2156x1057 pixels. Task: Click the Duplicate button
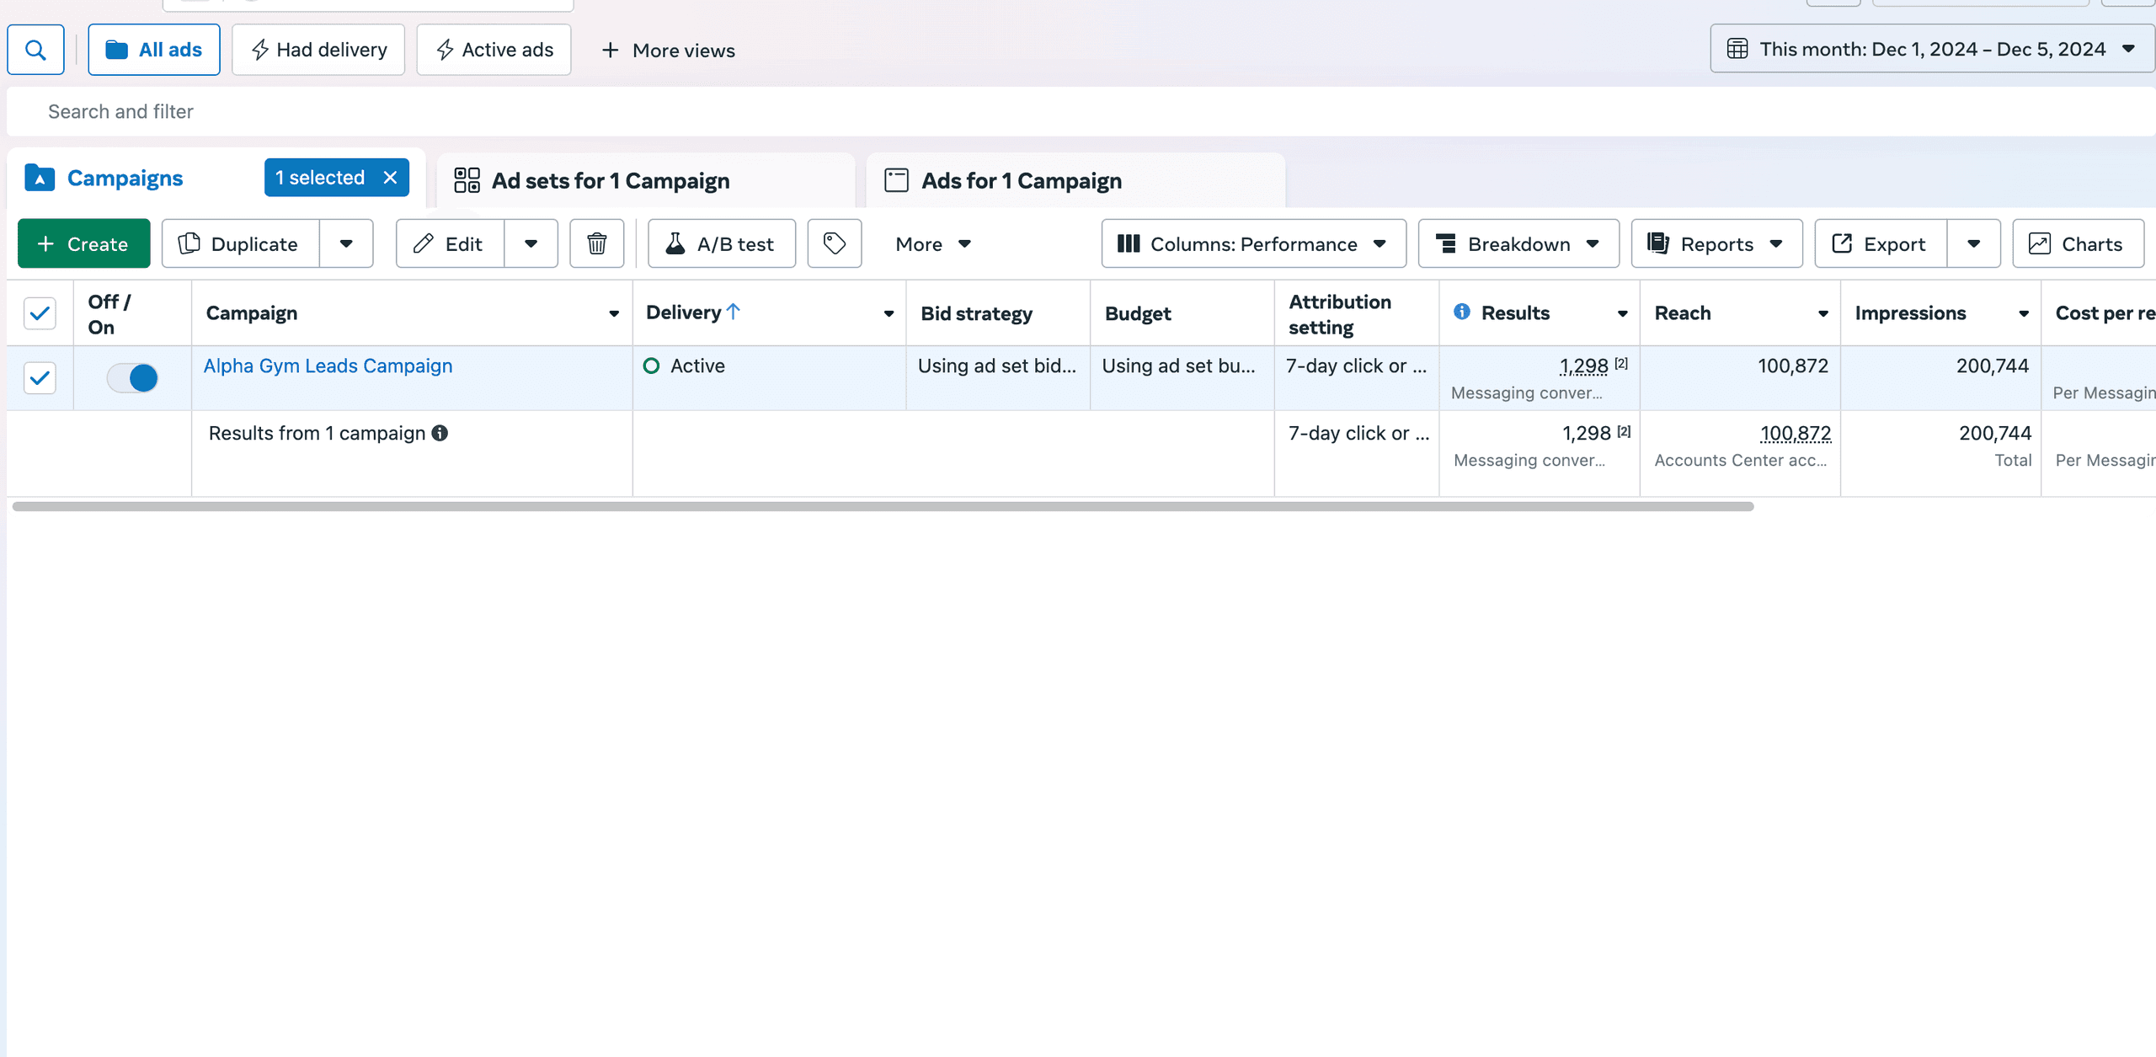241,244
